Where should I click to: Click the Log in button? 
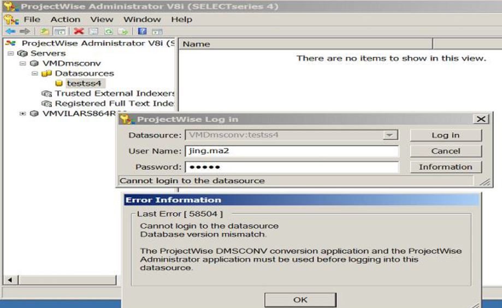pos(446,135)
